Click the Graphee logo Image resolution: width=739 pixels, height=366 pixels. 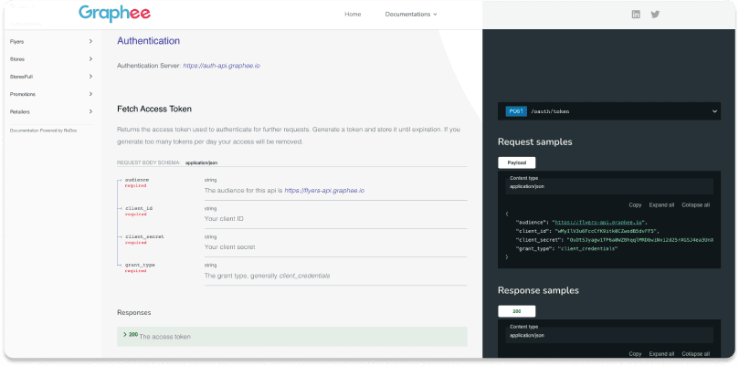pyautogui.click(x=114, y=14)
